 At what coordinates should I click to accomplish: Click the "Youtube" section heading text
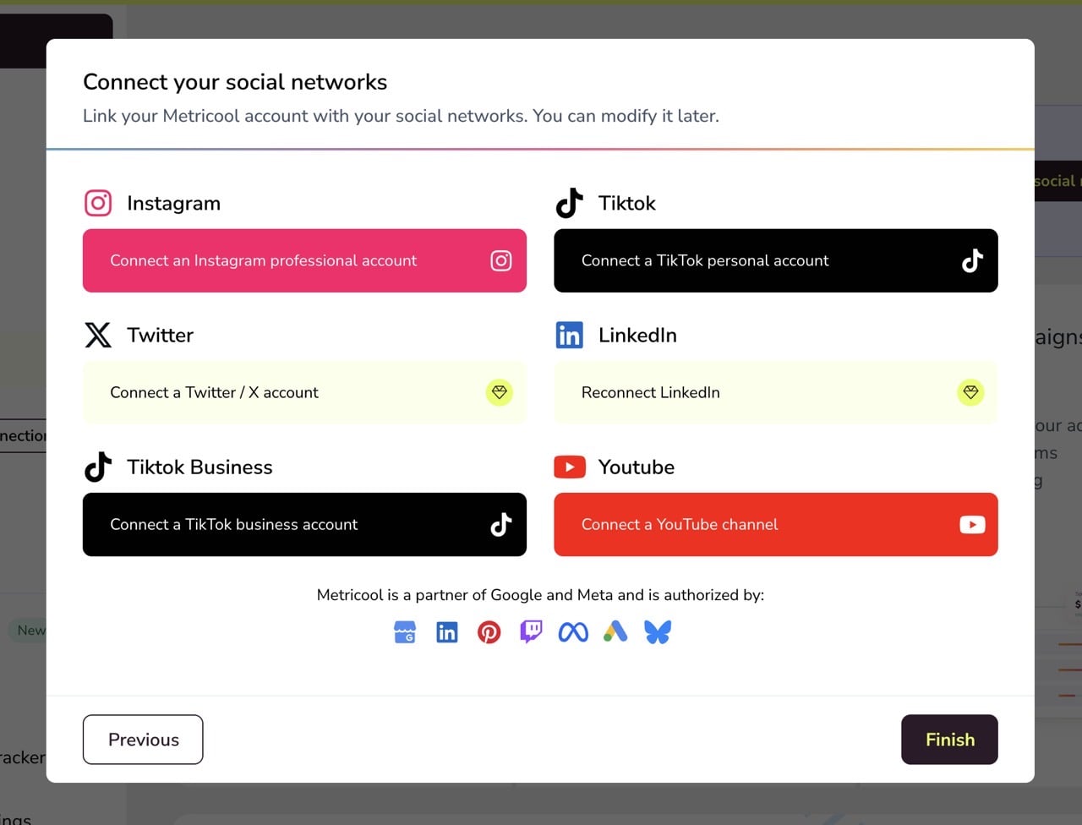[x=637, y=467]
